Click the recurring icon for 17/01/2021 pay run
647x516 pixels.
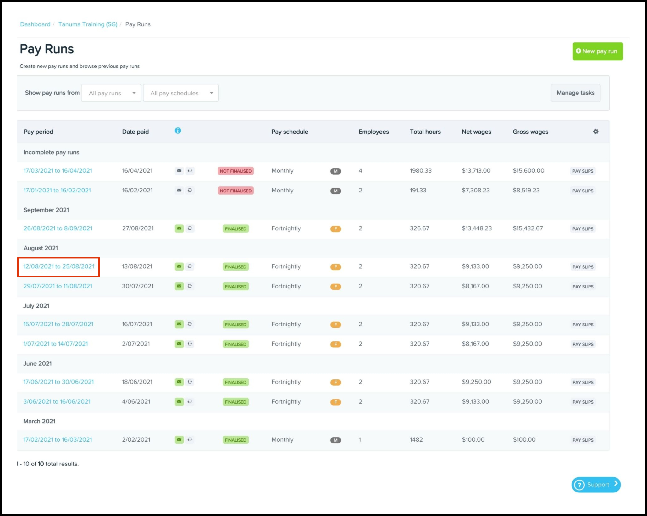[x=190, y=190]
